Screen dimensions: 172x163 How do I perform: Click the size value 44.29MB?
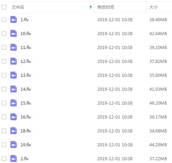tap(158, 145)
